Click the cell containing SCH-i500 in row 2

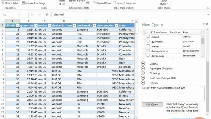(107, 29)
